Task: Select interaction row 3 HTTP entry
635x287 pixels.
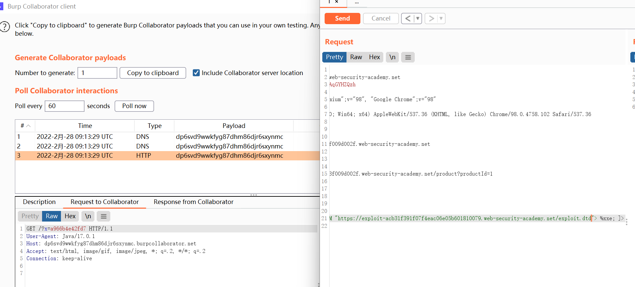Action: click(167, 156)
